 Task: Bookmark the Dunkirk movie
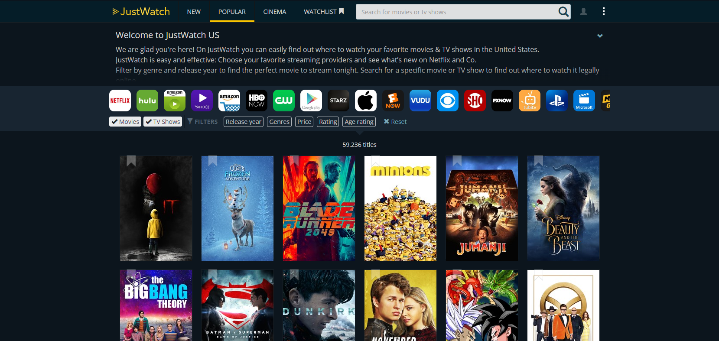click(294, 275)
